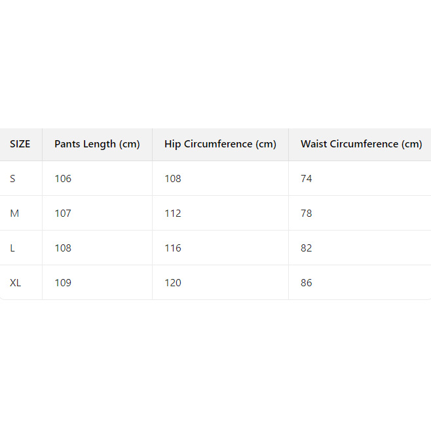Image resolution: width=431 pixels, height=431 pixels.
Task: Click pants length value 107
Action: click(63, 214)
